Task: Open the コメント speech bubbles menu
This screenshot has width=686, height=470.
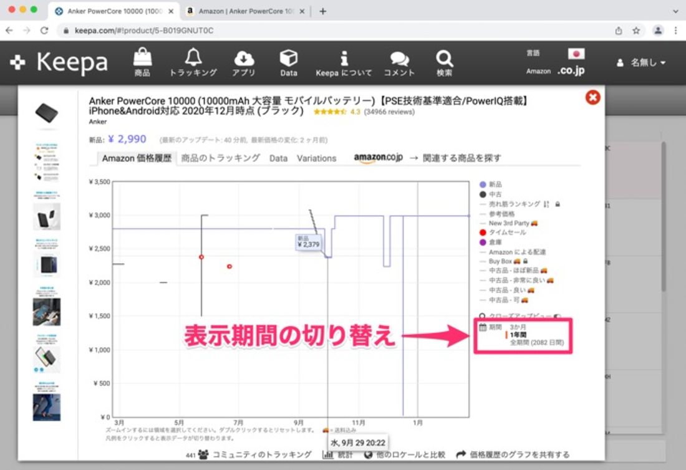Action: [x=399, y=64]
